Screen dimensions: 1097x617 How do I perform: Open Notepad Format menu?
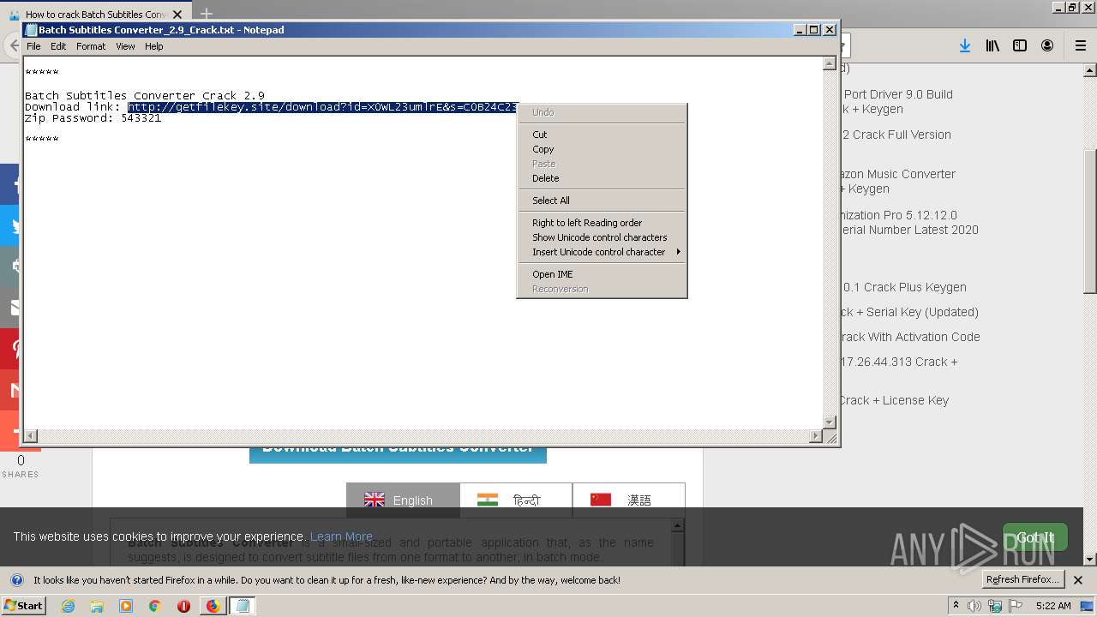91,46
